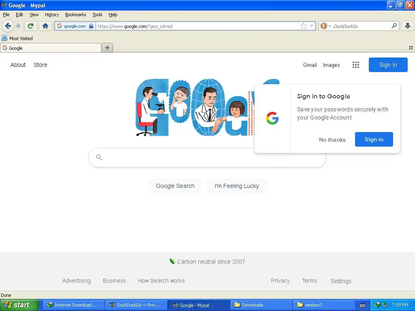The height and width of the screenshot is (311, 415).
Task: Open the File menu
Action: [6, 15]
